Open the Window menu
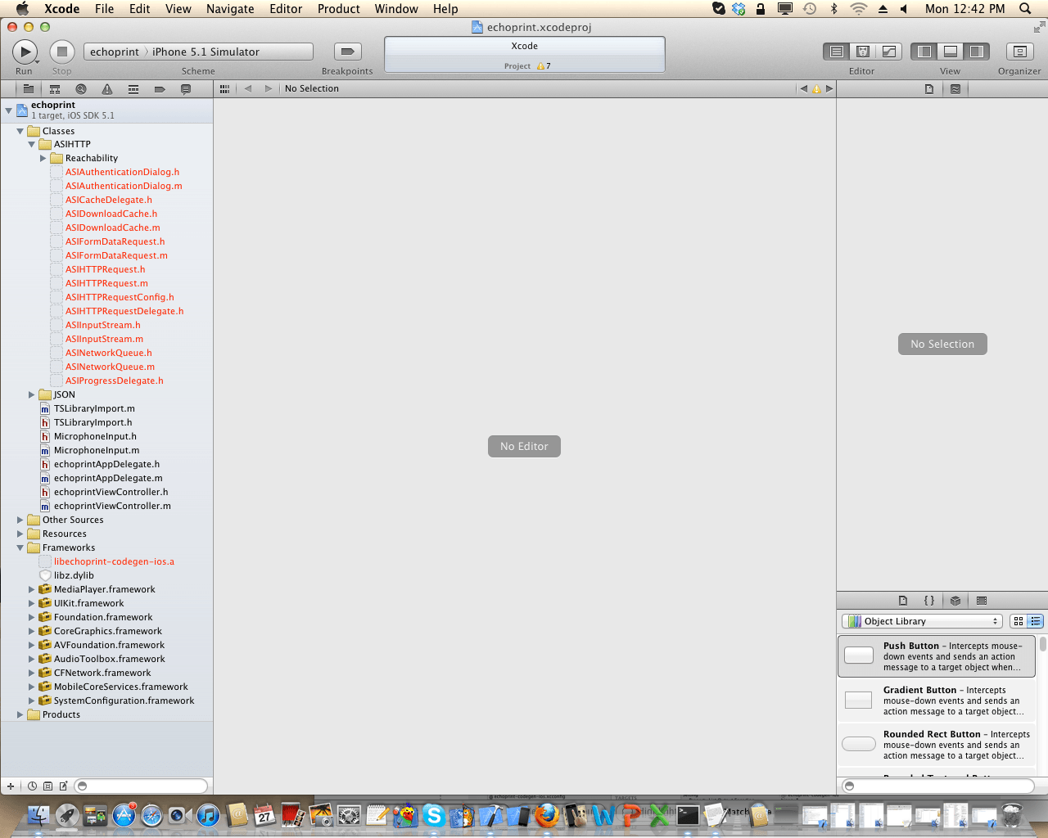Screen dimensions: 1048x838 click(396, 9)
